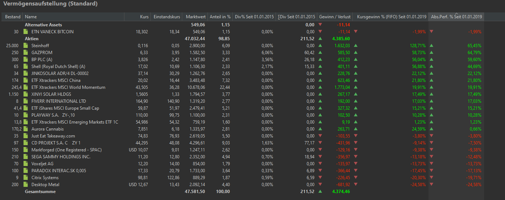The image size is (505, 200).
Task: Sort by Marktwert column header
Action: pos(195,17)
